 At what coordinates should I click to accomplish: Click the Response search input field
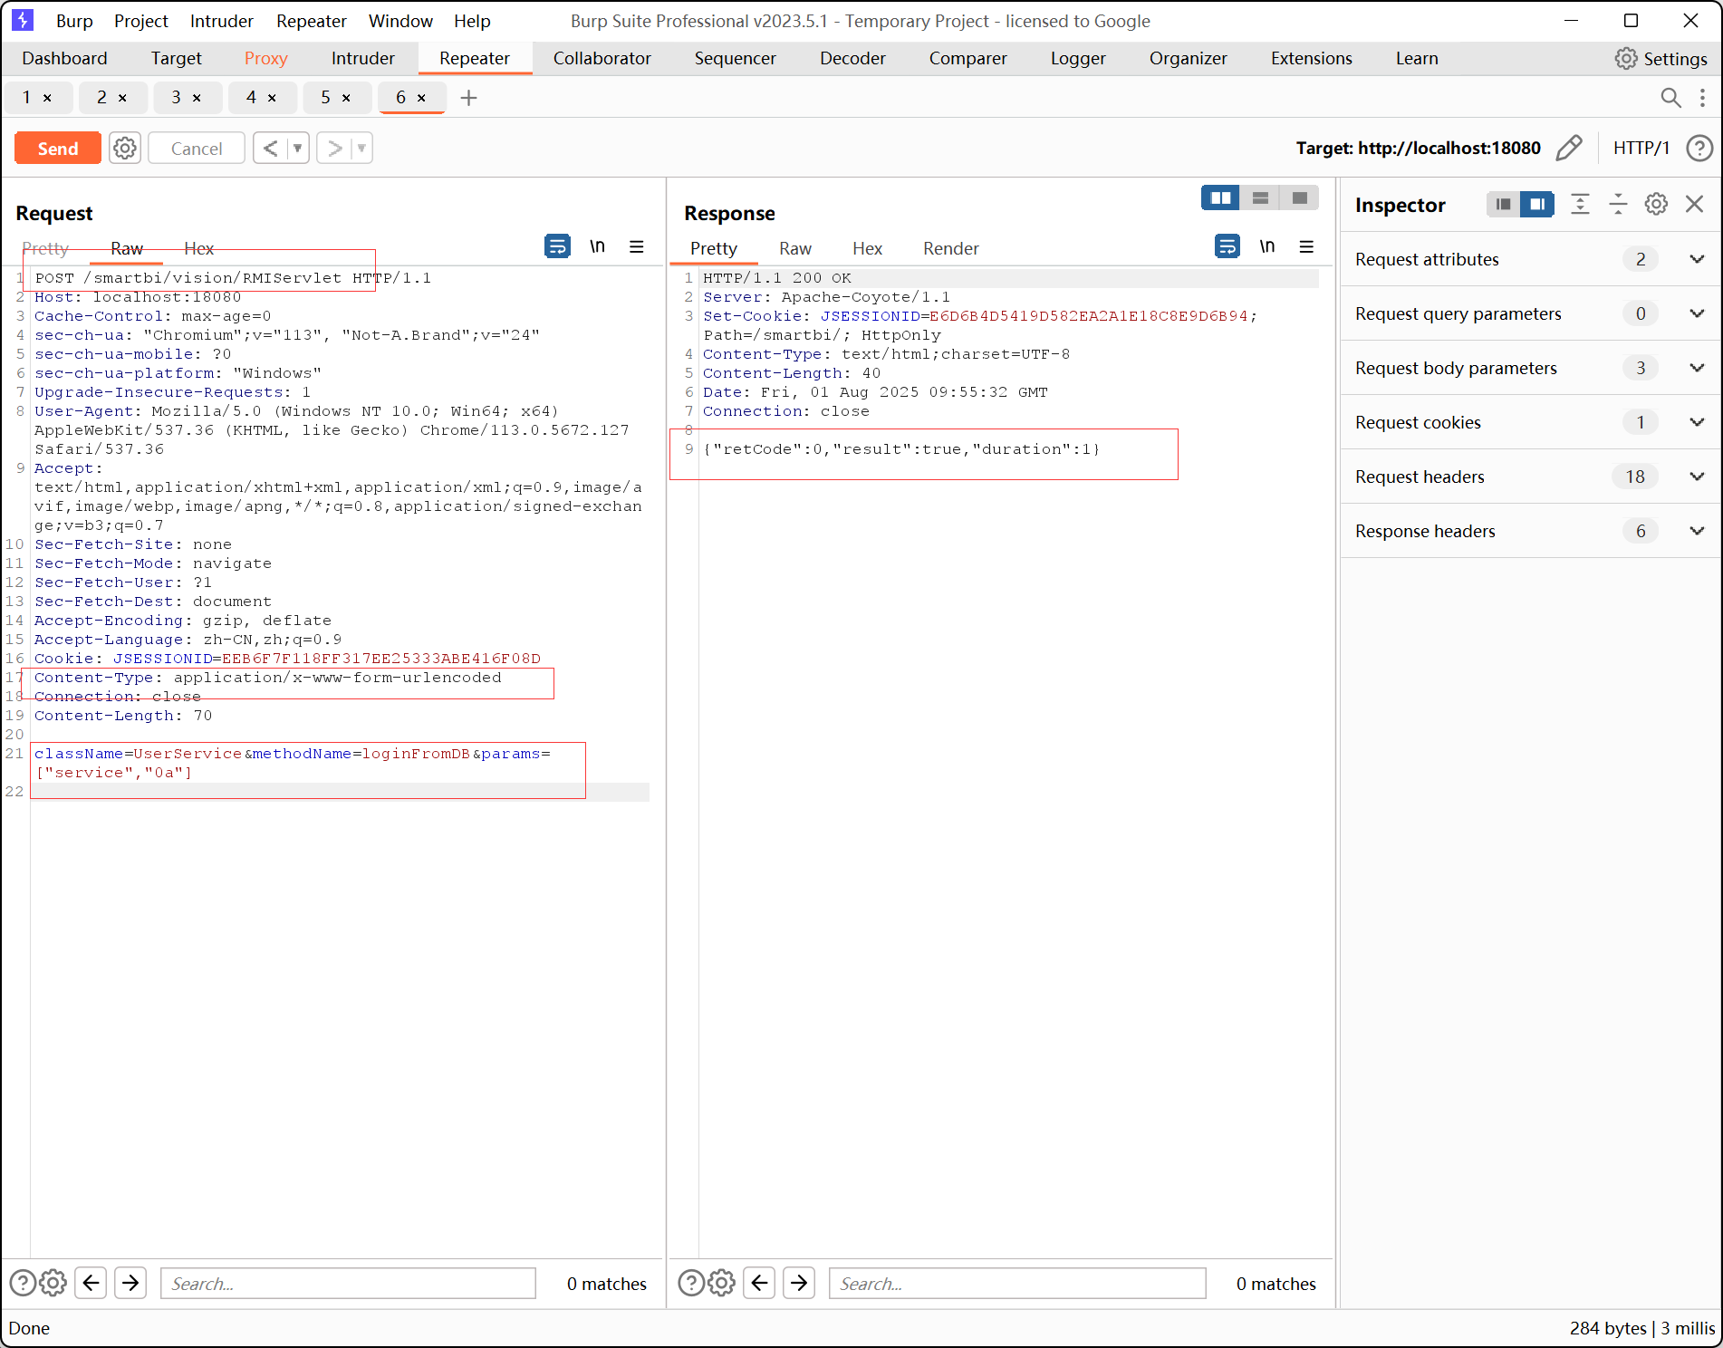coord(1017,1283)
